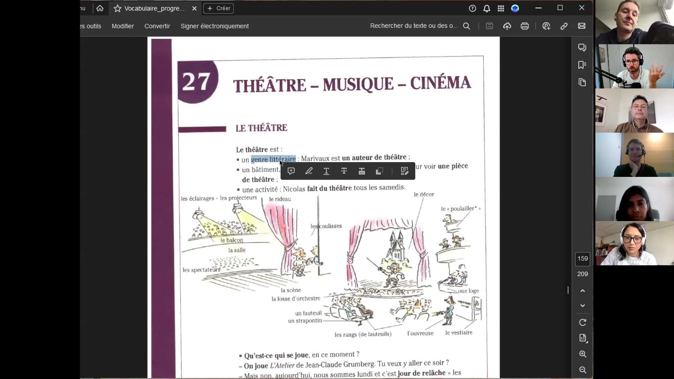Click the page number 159 box
The image size is (674, 379).
click(582, 259)
